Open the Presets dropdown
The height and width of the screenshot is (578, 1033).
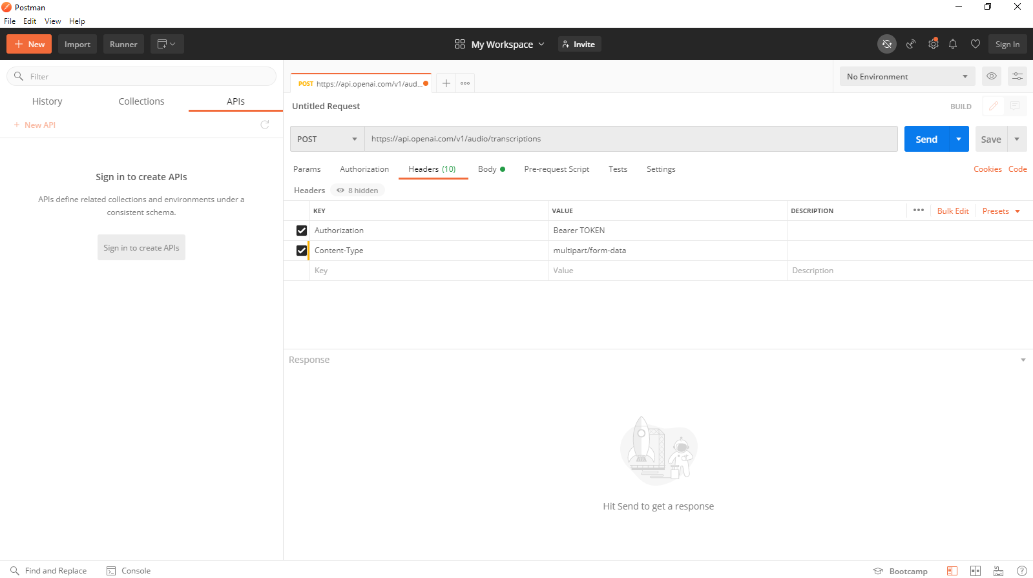(1001, 211)
